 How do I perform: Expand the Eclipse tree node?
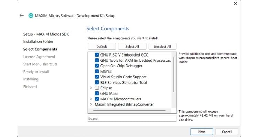coord(91,88)
